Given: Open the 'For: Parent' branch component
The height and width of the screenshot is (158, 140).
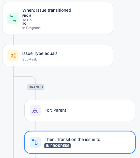Looking at the screenshot, I should coord(55,110).
